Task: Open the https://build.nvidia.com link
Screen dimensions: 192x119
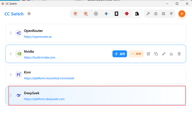Action: [x=40, y=58]
